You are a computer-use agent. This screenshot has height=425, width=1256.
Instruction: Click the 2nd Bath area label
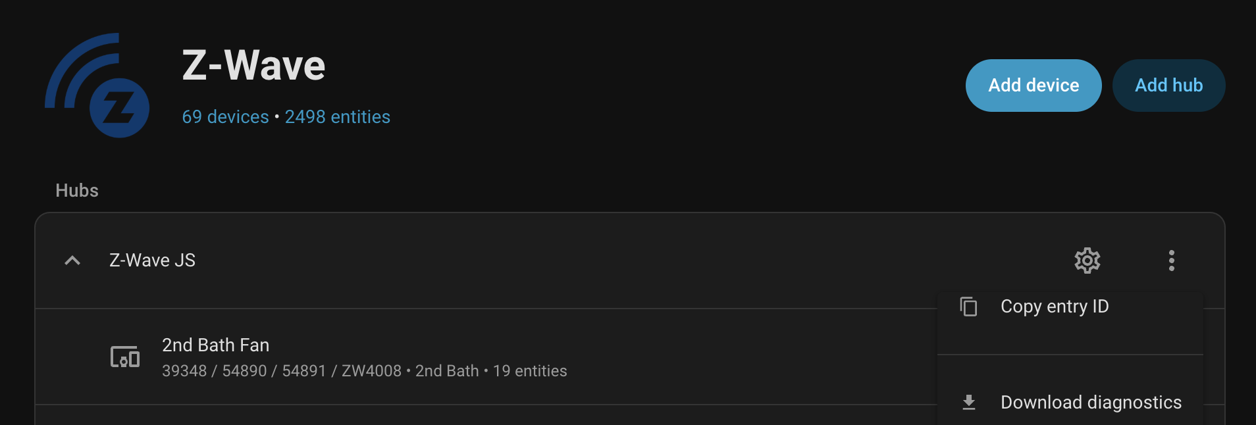(x=447, y=371)
